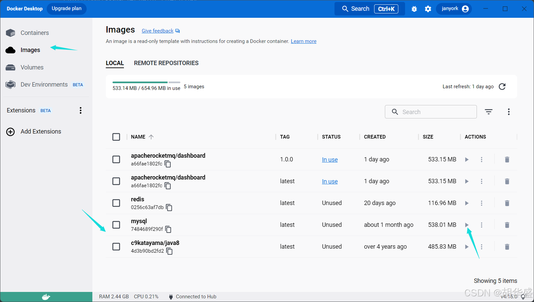Open the bug report troubleshoot icon
534x302 pixels.
pos(414,9)
